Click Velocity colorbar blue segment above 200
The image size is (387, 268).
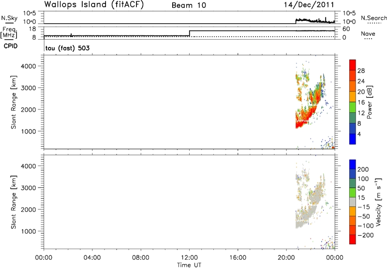click(353, 164)
